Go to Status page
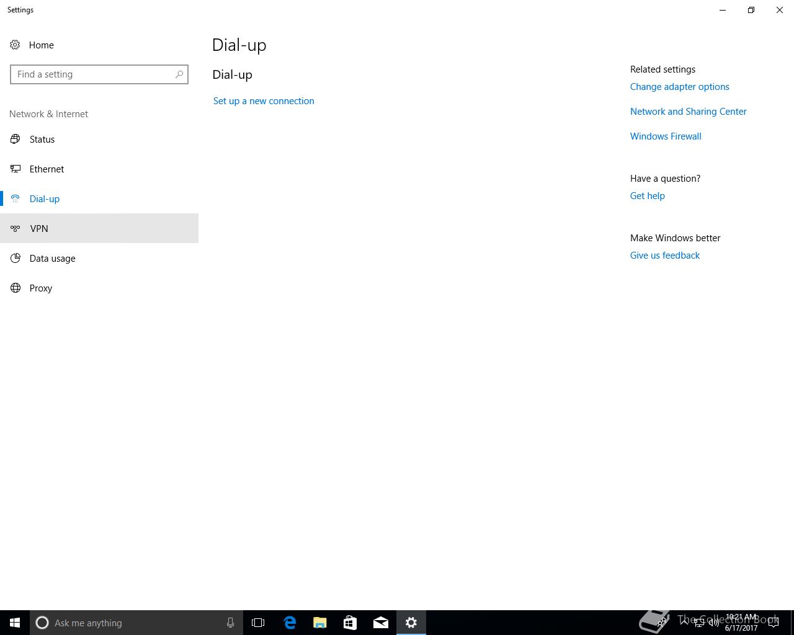794x635 pixels. (x=99, y=139)
